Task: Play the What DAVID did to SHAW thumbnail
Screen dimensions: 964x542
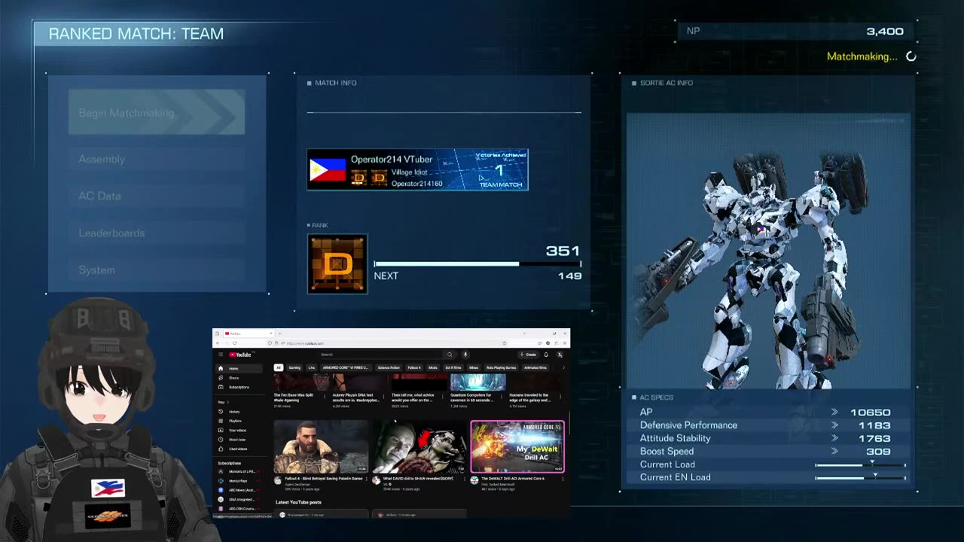Action: [x=419, y=446]
